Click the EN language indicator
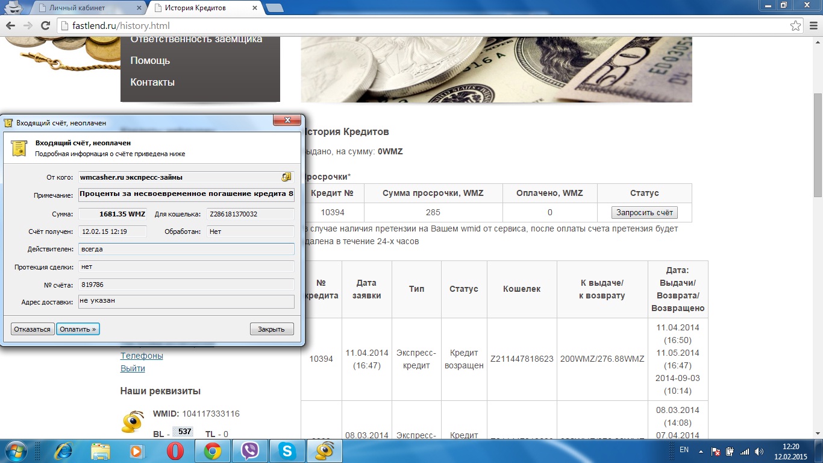The height and width of the screenshot is (463, 823). pyautogui.click(x=684, y=450)
